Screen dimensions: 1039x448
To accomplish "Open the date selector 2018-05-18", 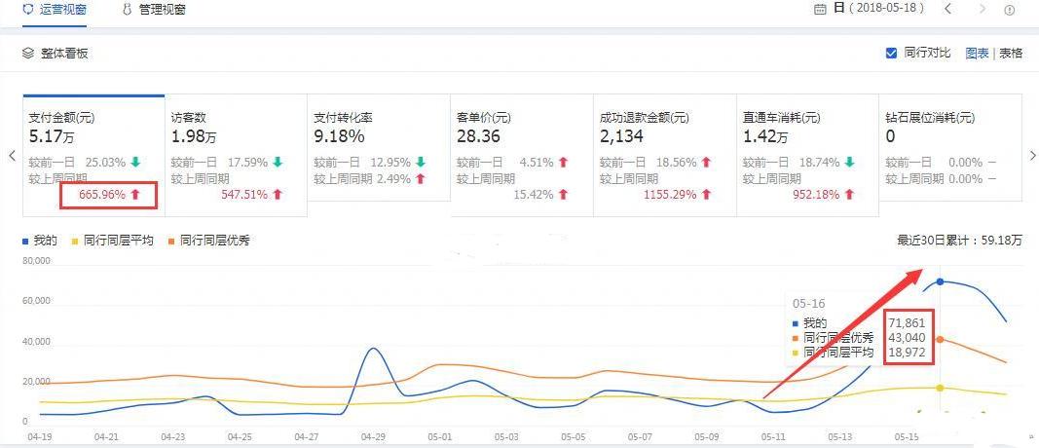I will click(x=878, y=9).
